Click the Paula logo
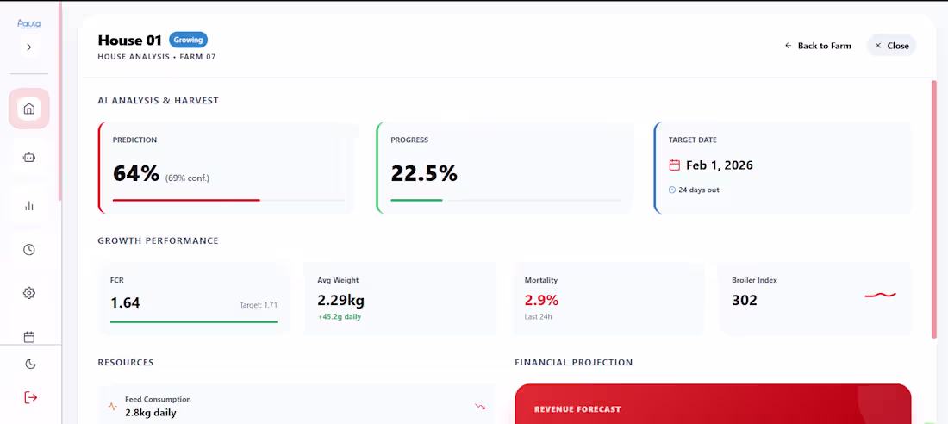The height and width of the screenshot is (424, 948). click(29, 23)
